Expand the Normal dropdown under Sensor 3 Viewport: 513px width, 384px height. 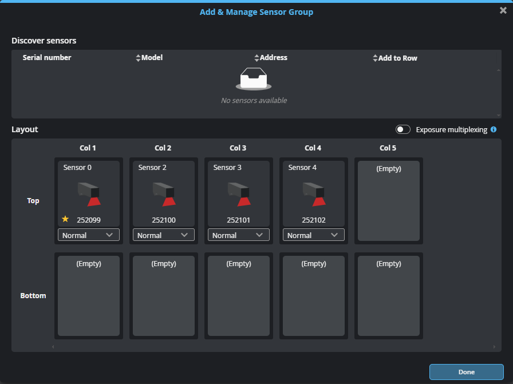(x=239, y=235)
